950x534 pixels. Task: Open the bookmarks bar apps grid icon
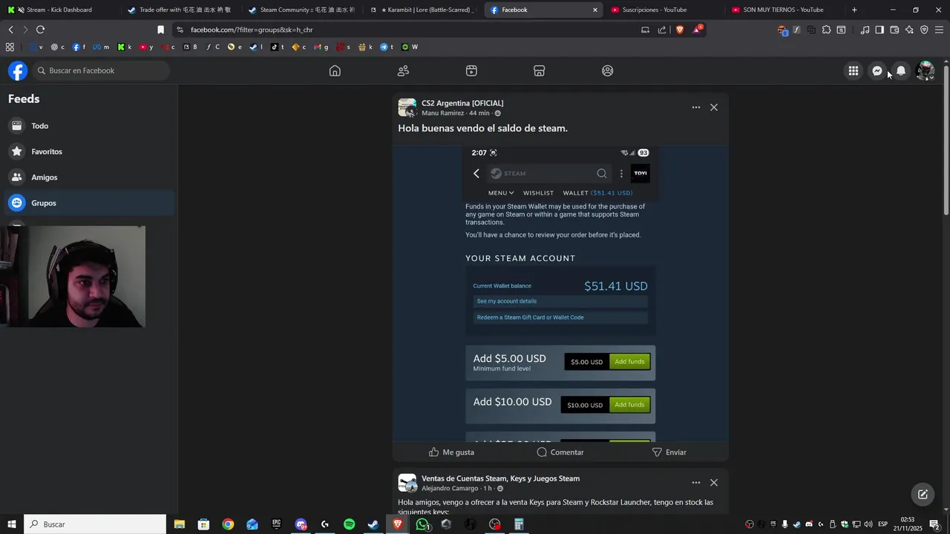[10, 47]
